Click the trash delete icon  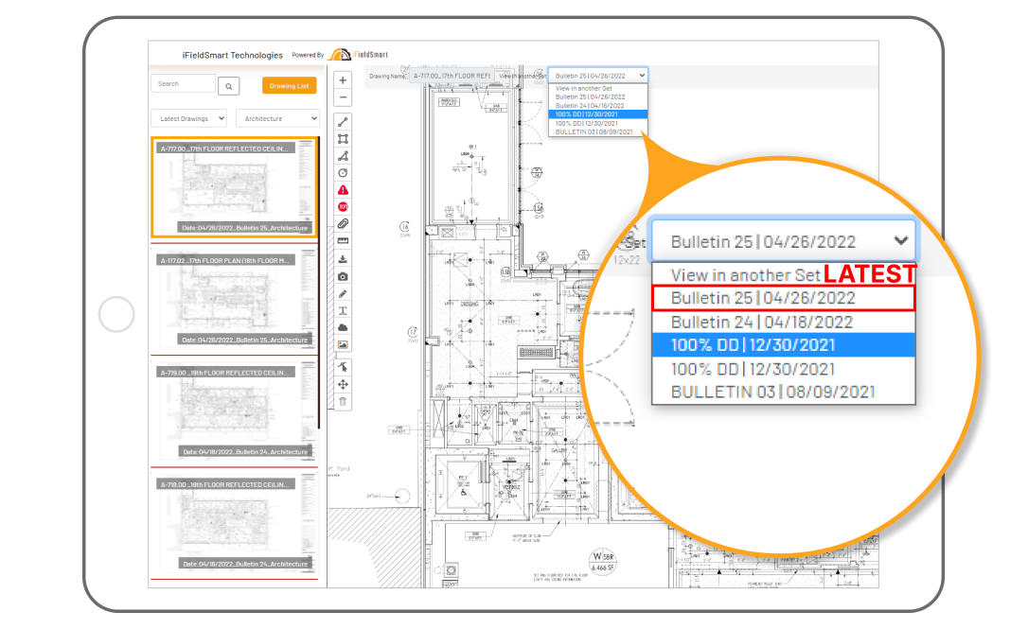coord(343,401)
